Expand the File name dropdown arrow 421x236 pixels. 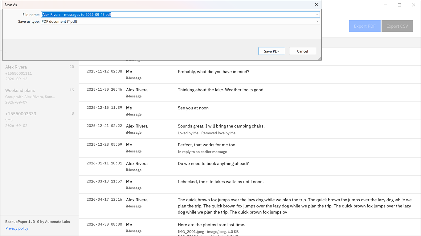point(317,14)
